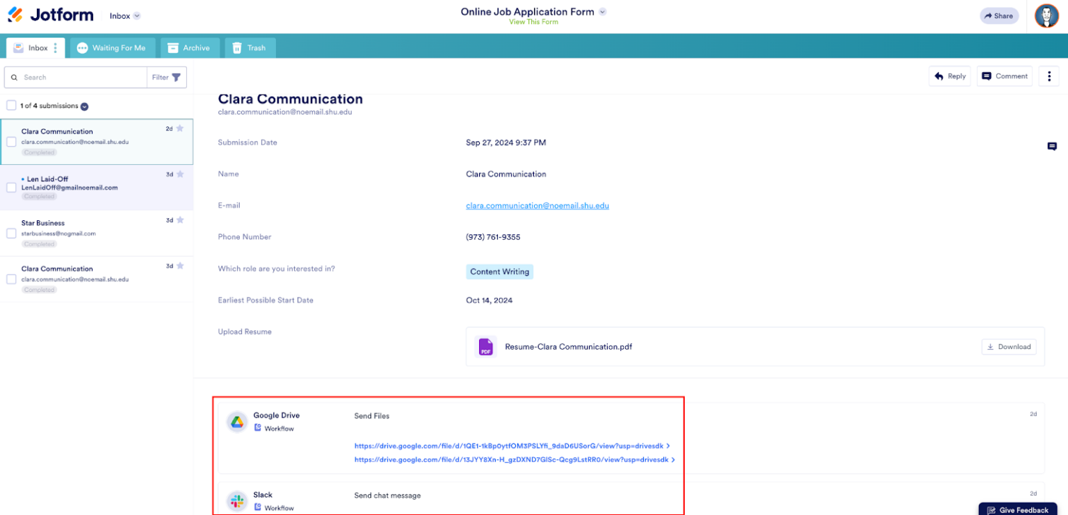Switch to the Archive tab
Viewport: 1068px width, 515px height.
[x=190, y=47]
